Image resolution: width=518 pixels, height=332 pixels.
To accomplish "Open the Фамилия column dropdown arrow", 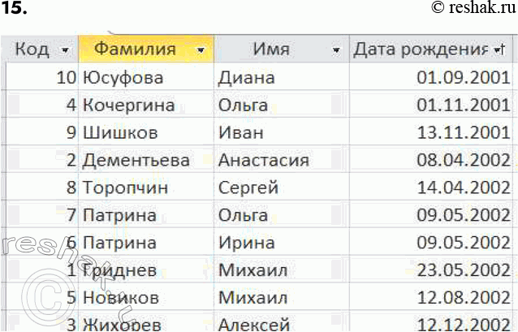I will pos(201,50).
